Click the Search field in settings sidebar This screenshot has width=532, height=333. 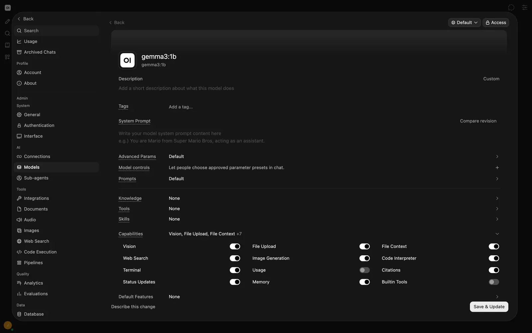(57, 31)
